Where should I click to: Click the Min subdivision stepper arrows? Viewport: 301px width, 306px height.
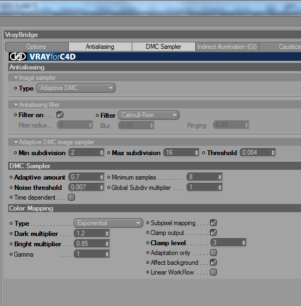tap(101, 152)
